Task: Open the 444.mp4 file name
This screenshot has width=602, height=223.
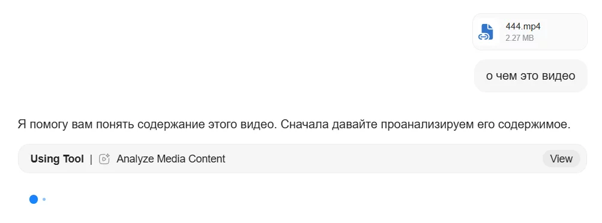Action: point(523,26)
